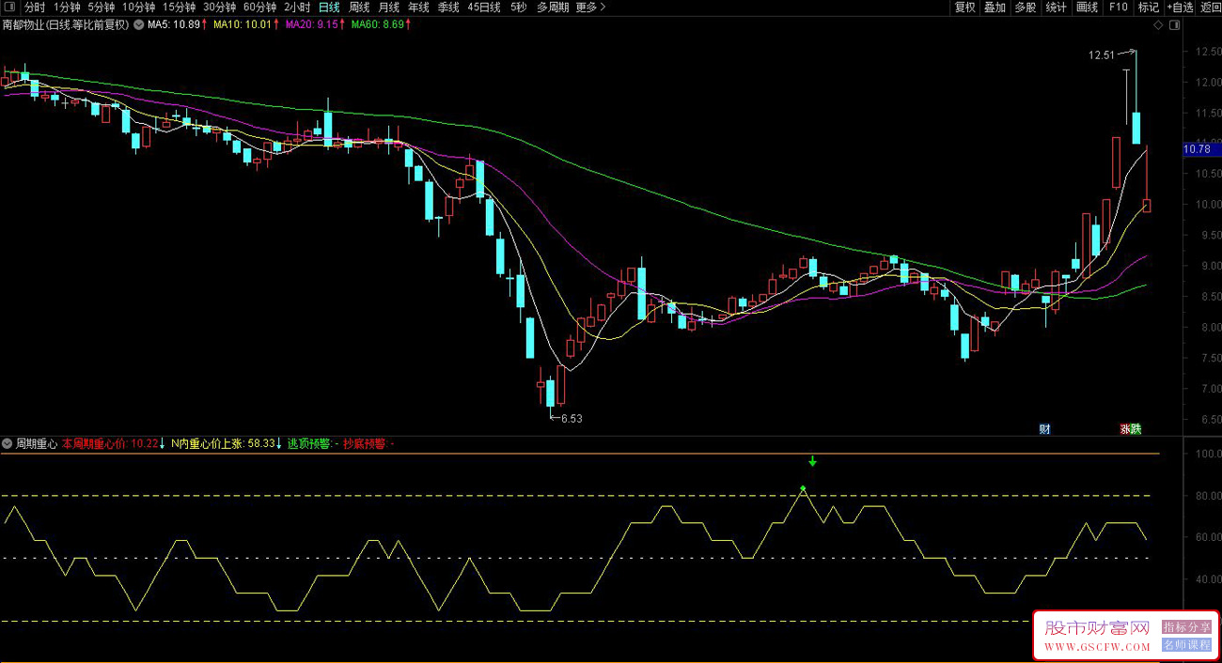1222x663 pixels.
Task: Click the 12.51 high price marker
Action: pos(1101,55)
